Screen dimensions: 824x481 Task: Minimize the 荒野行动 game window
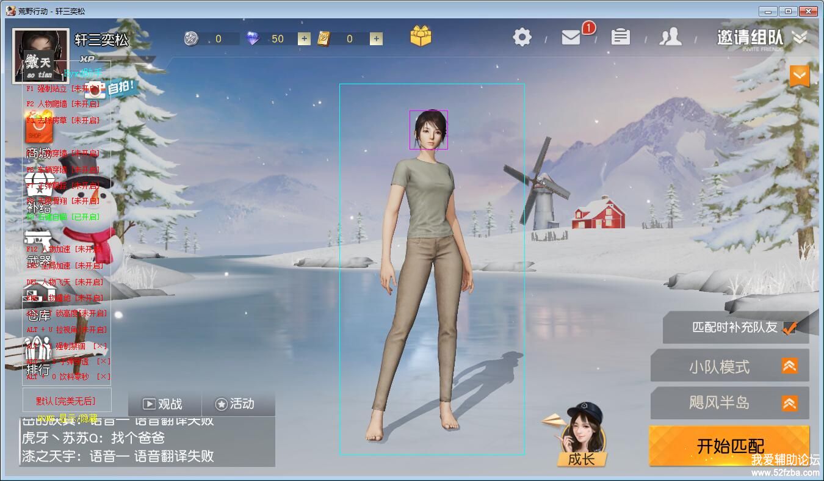768,11
